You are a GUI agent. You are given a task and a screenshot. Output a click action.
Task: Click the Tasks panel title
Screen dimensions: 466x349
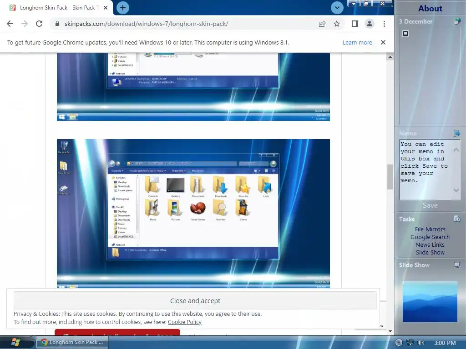pos(406,219)
